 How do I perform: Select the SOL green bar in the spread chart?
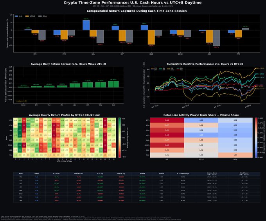click(101, 85)
